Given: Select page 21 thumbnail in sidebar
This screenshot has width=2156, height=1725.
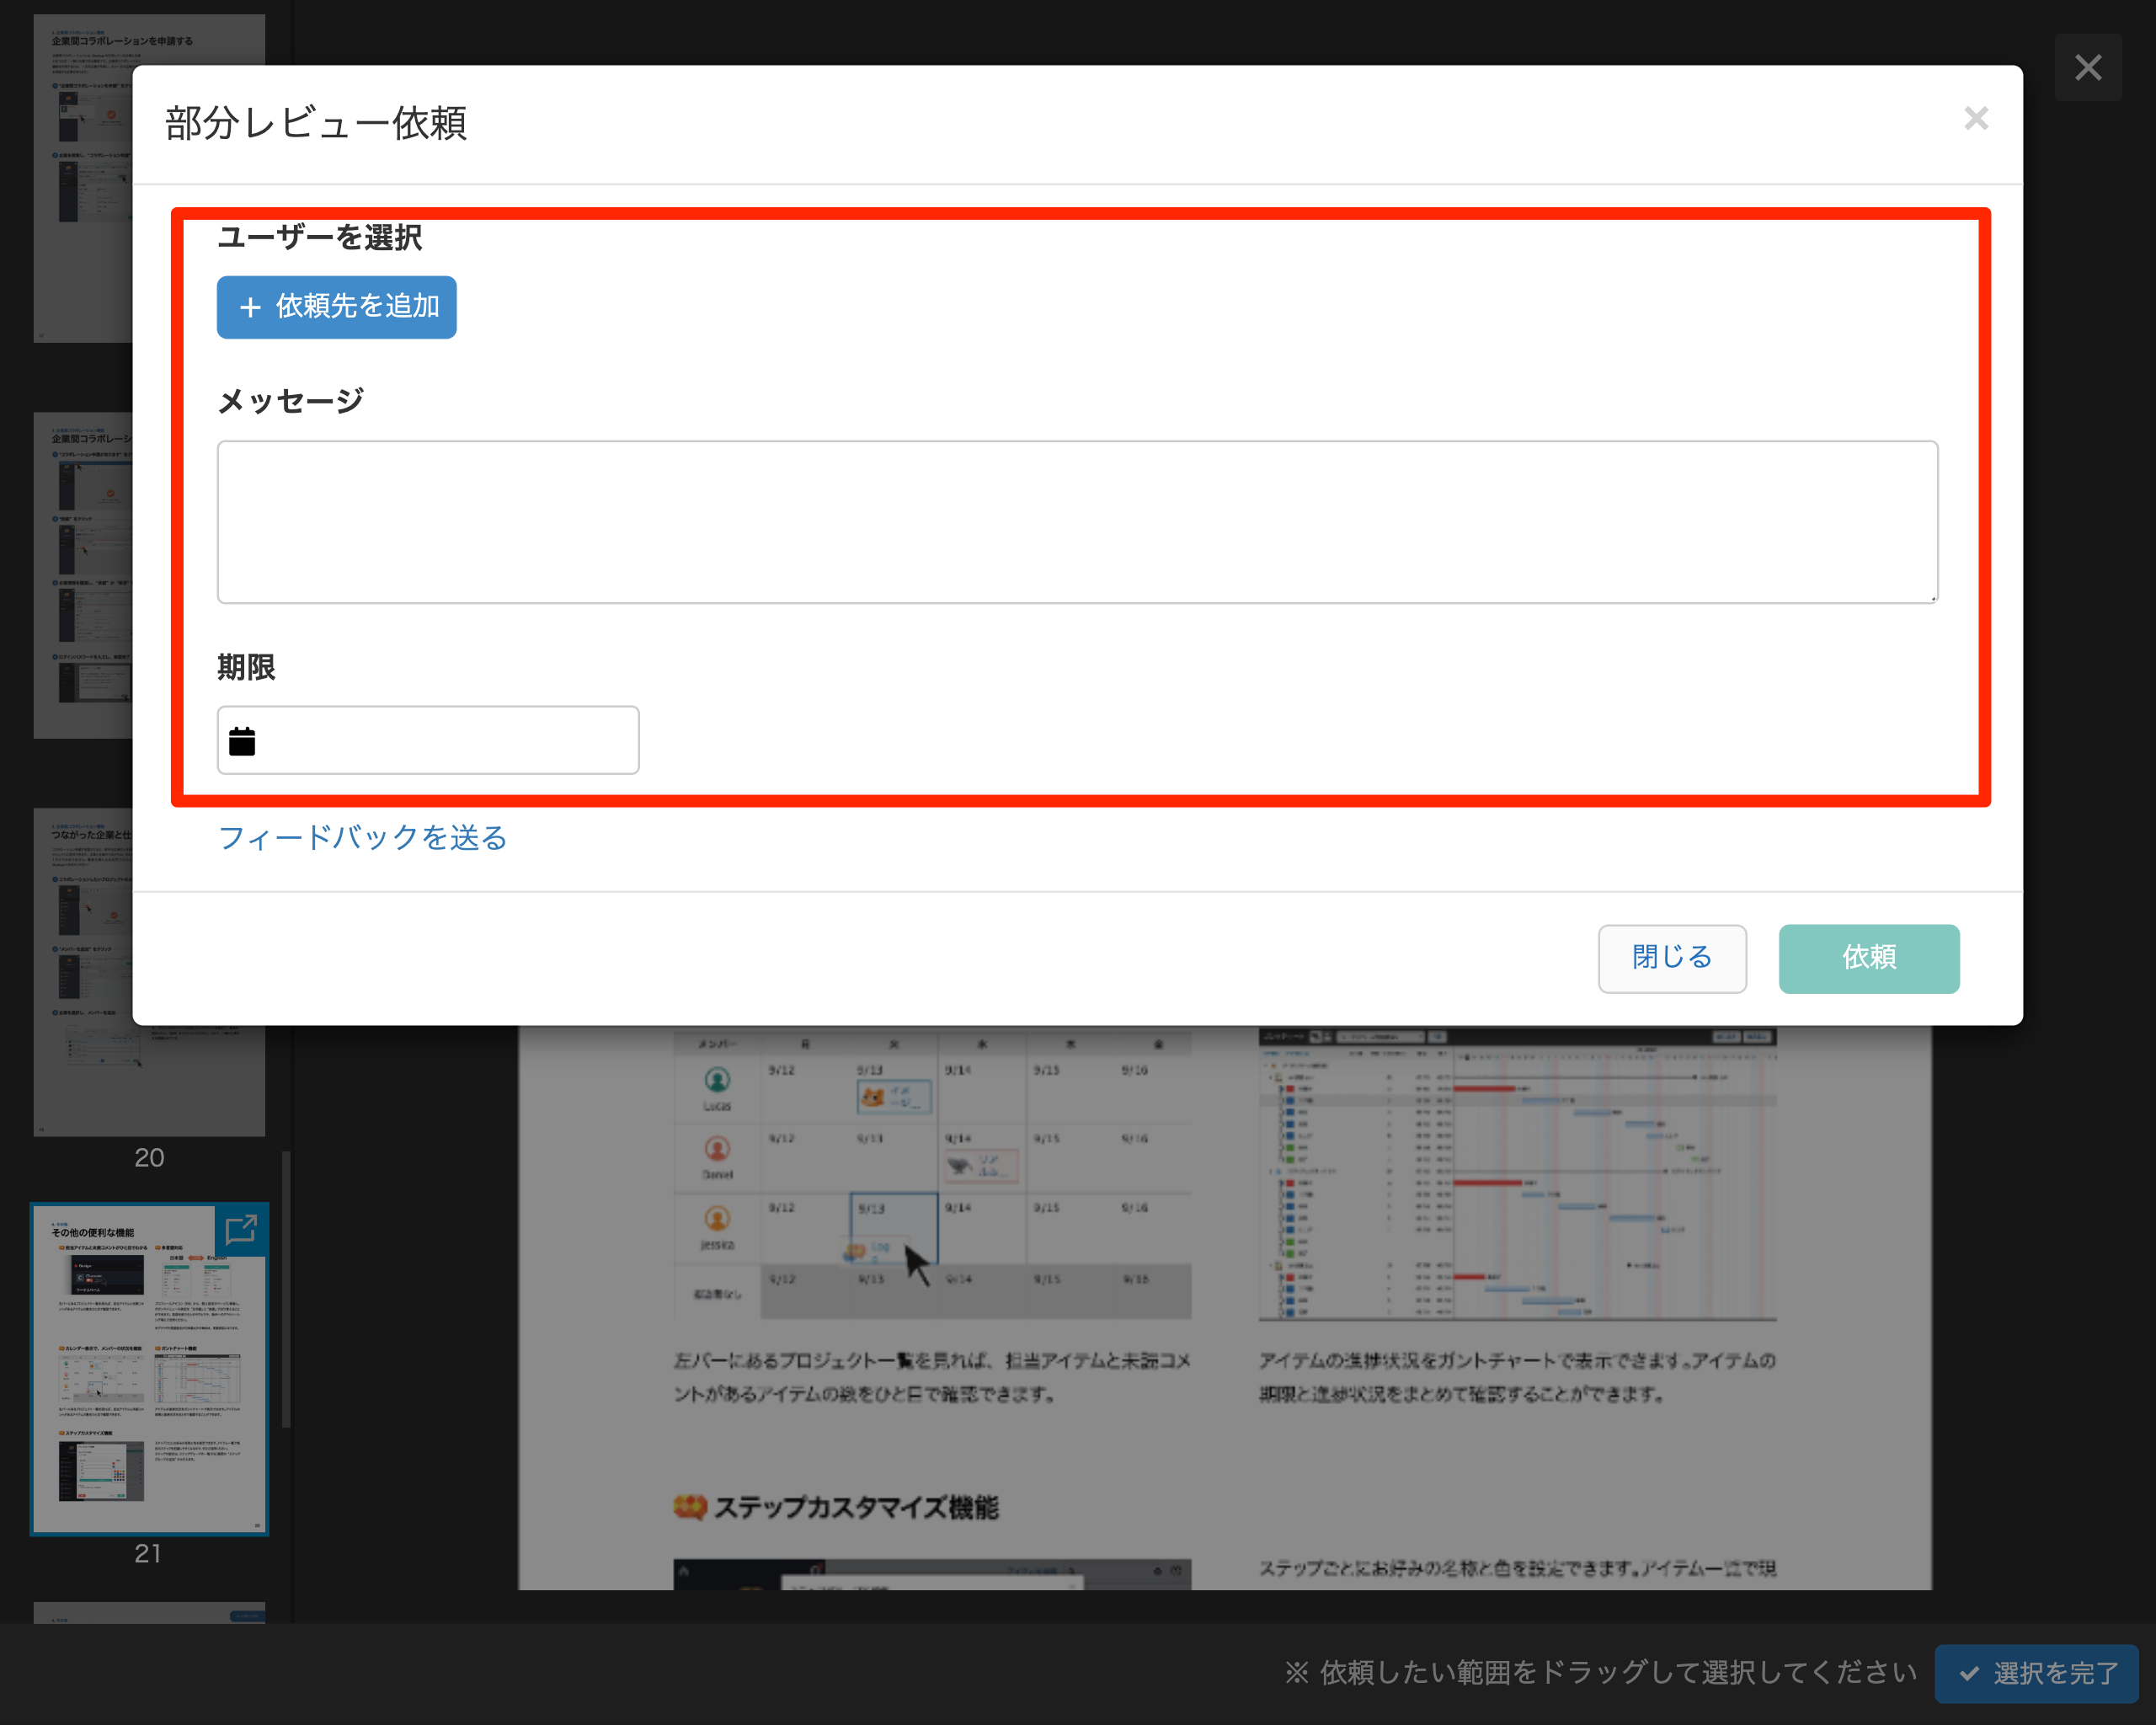Looking at the screenshot, I should (x=148, y=1370).
